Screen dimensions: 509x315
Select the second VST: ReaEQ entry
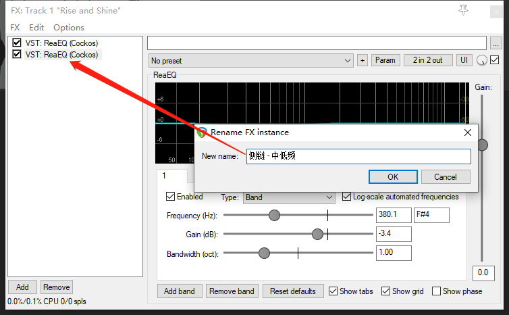tap(61, 54)
